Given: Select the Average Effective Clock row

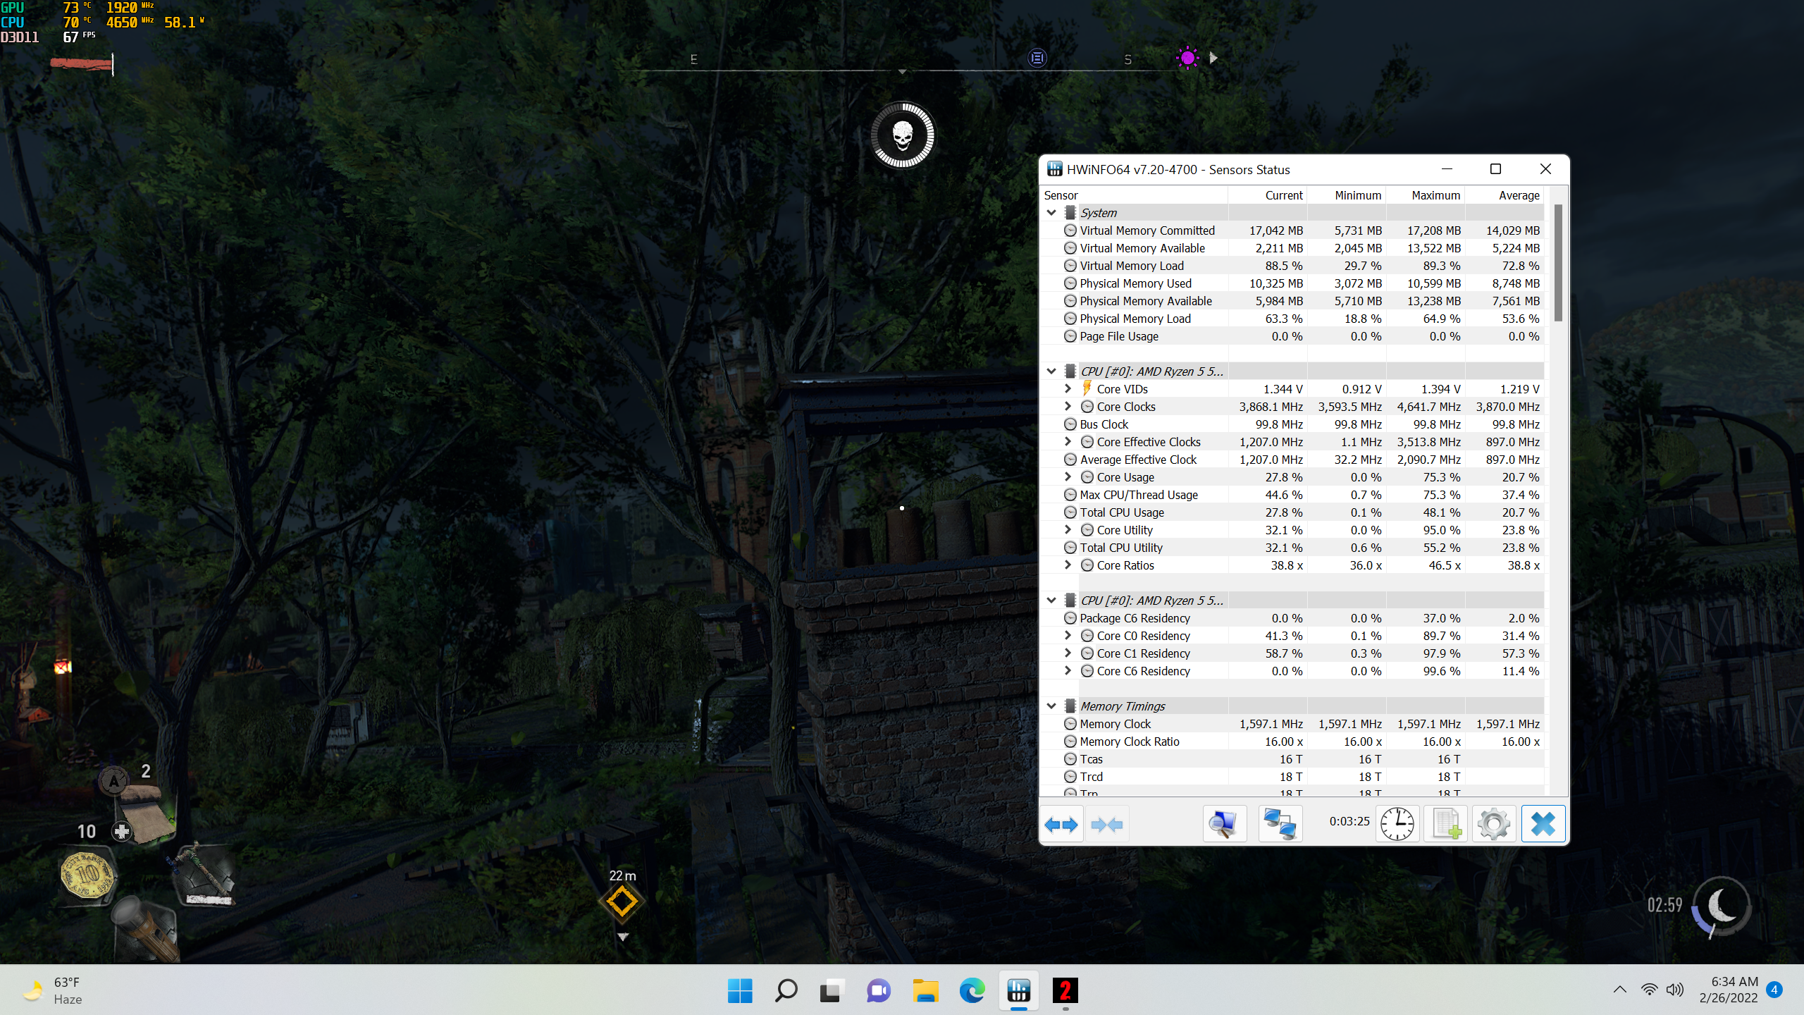Looking at the screenshot, I should tap(1292, 460).
